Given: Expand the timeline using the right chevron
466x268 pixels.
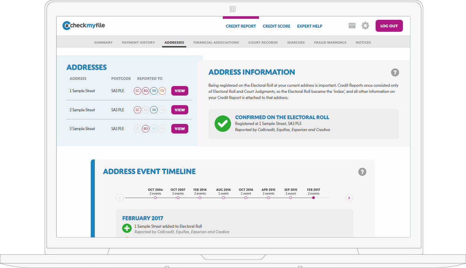Looking at the screenshot, I should tap(349, 198).
